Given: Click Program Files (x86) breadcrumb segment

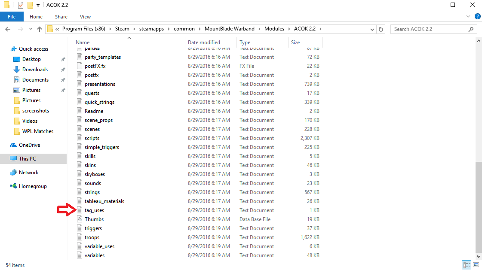Looking at the screenshot, I should click(x=83, y=29).
